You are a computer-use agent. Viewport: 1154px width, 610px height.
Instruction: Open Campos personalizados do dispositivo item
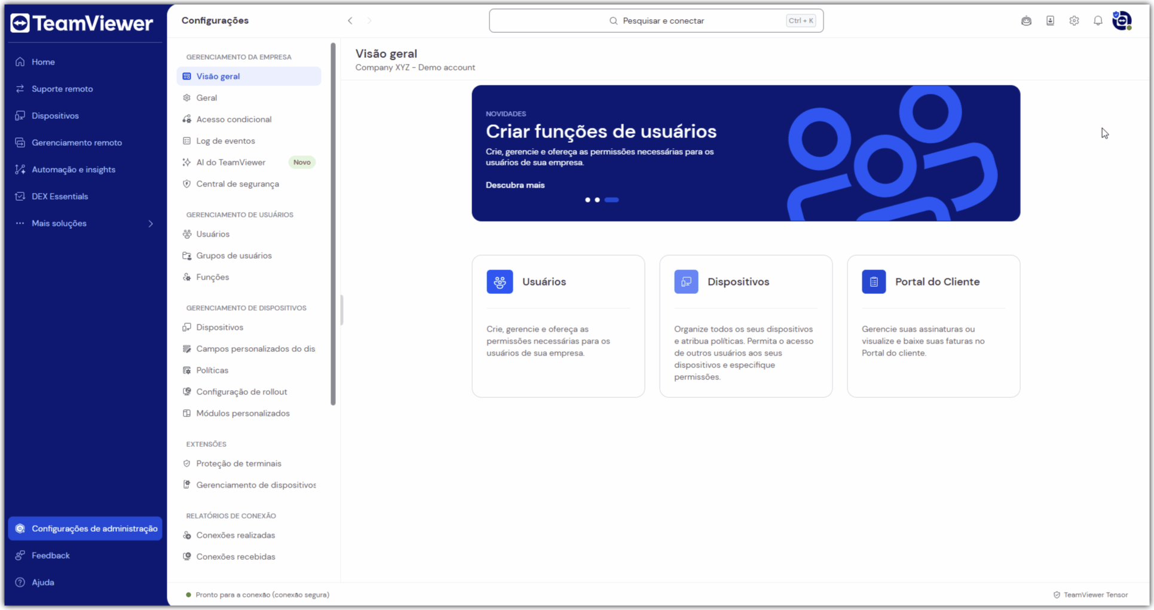(249, 348)
